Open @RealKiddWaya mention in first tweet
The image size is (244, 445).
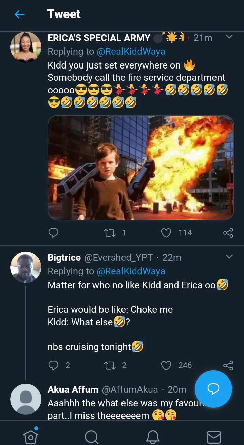tap(131, 52)
